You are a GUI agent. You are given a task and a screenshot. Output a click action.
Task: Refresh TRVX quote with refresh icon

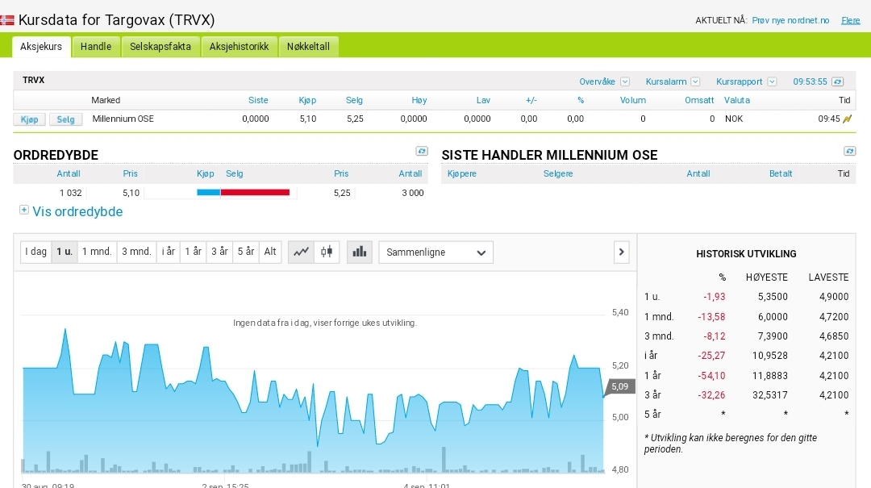tap(838, 81)
